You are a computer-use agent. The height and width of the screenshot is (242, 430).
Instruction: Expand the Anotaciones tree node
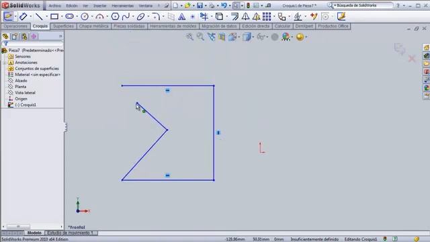pos(4,63)
